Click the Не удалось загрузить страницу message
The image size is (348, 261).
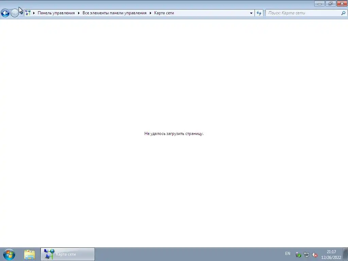pos(174,134)
